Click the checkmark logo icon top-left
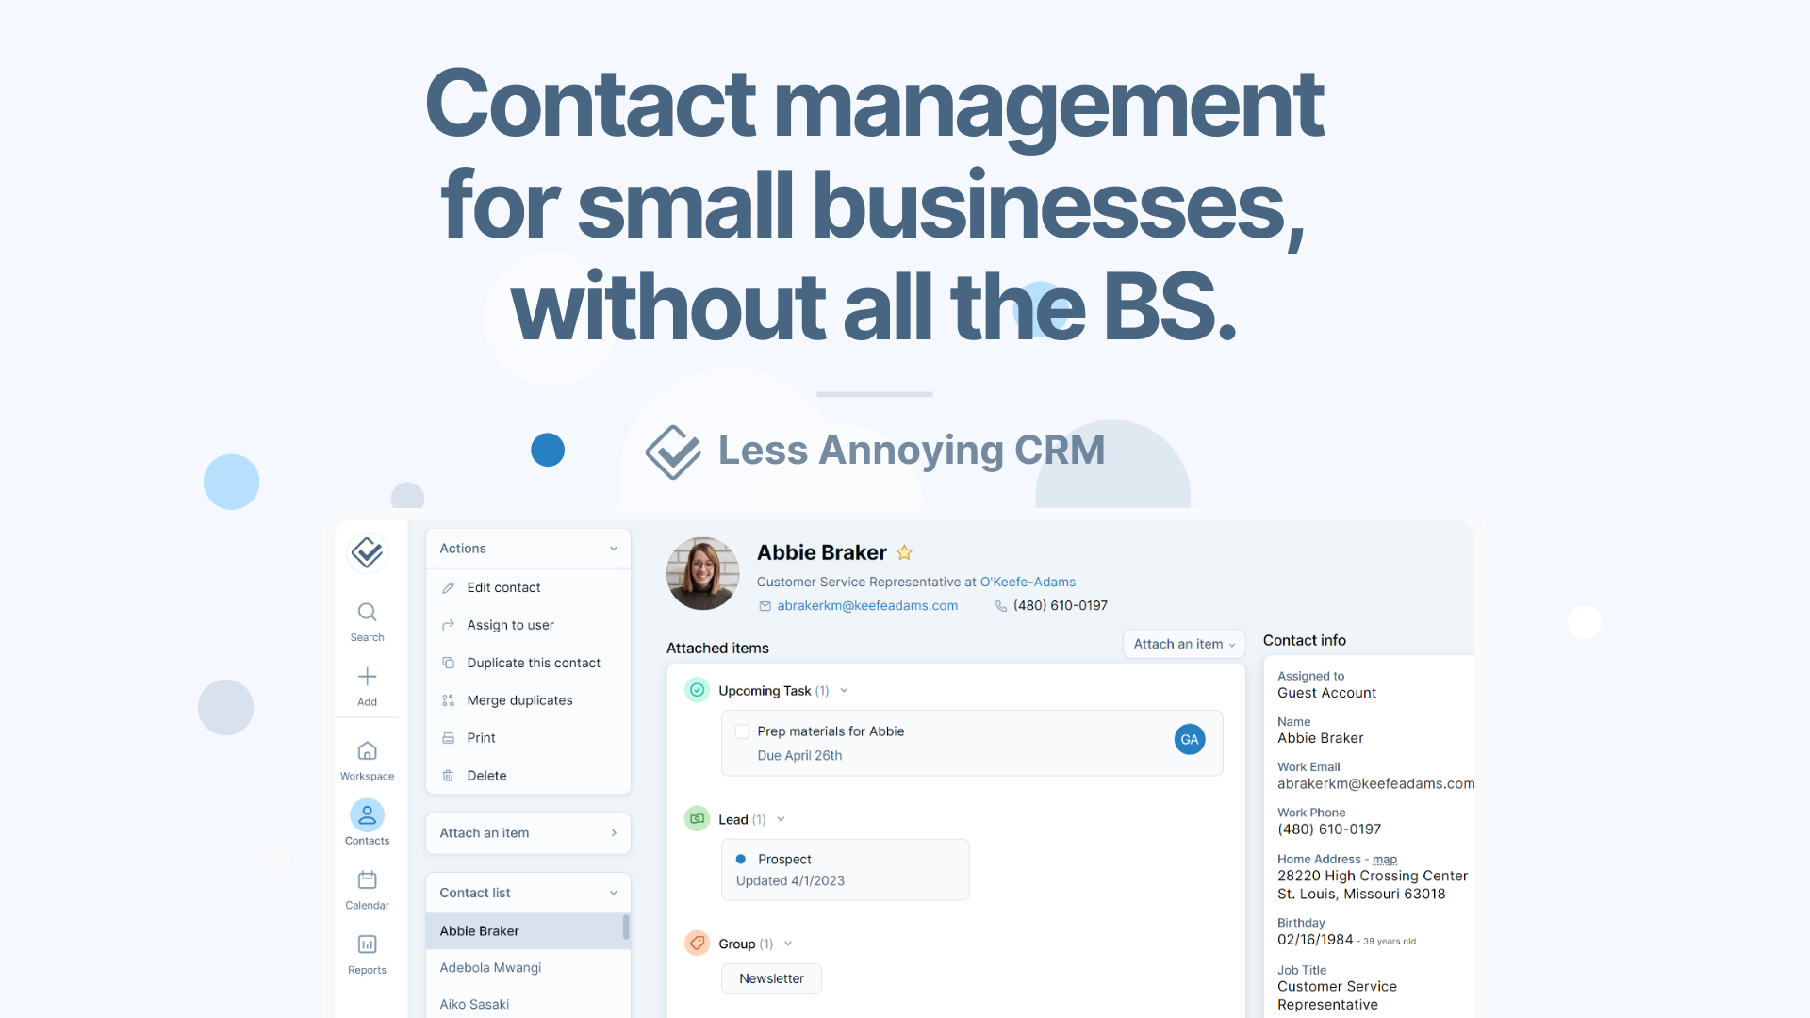The height and width of the screenshot is (1018, 1810). pos(367,553)
